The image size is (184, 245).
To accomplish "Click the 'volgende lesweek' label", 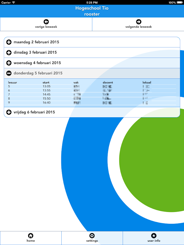I will (139, 27).
